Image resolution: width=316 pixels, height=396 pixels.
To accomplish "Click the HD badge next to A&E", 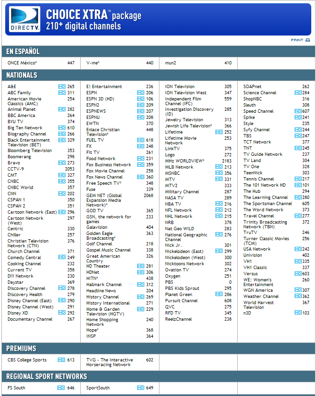I will 62,87.
